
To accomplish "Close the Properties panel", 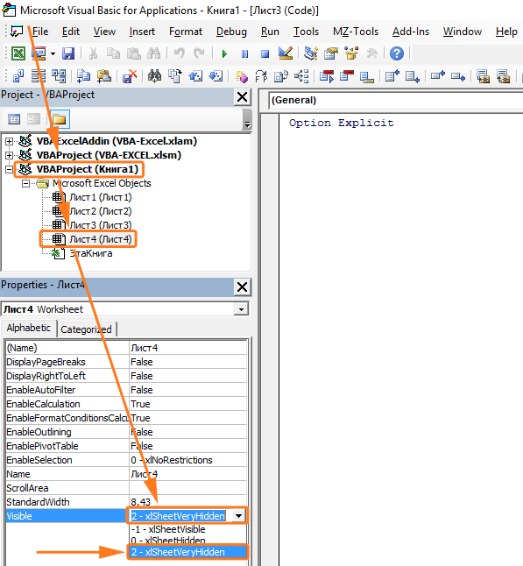I will (x=242, y=287).
